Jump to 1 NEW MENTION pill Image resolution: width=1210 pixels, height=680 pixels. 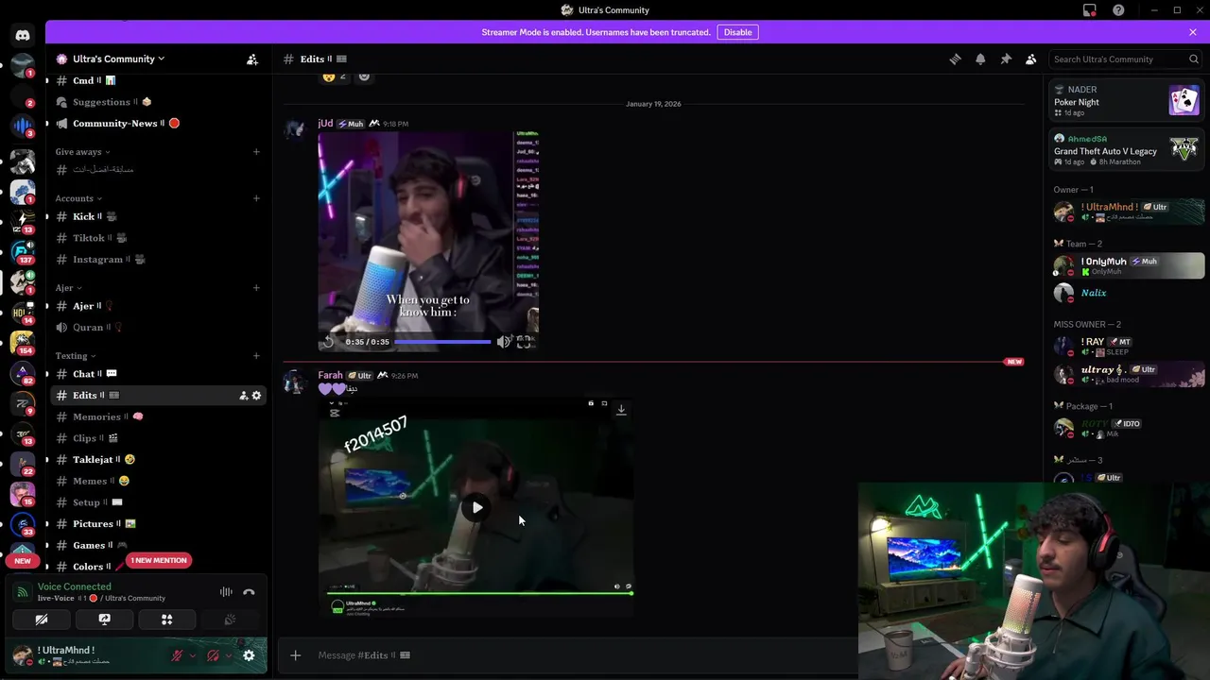159,560
